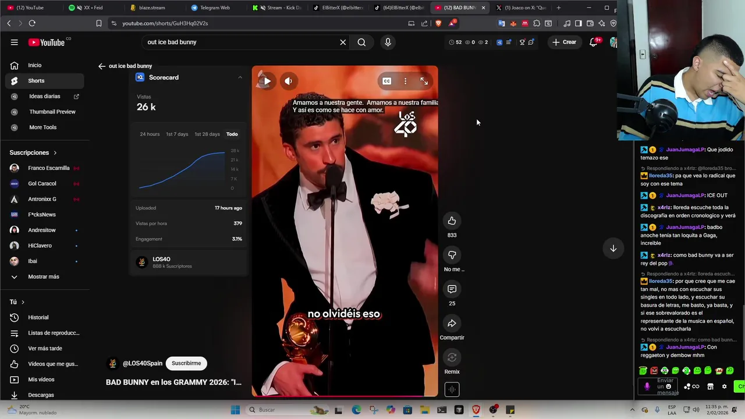Open the YouTube hamburger guide menu
The image size is (745, 419).
click(14, 42)
